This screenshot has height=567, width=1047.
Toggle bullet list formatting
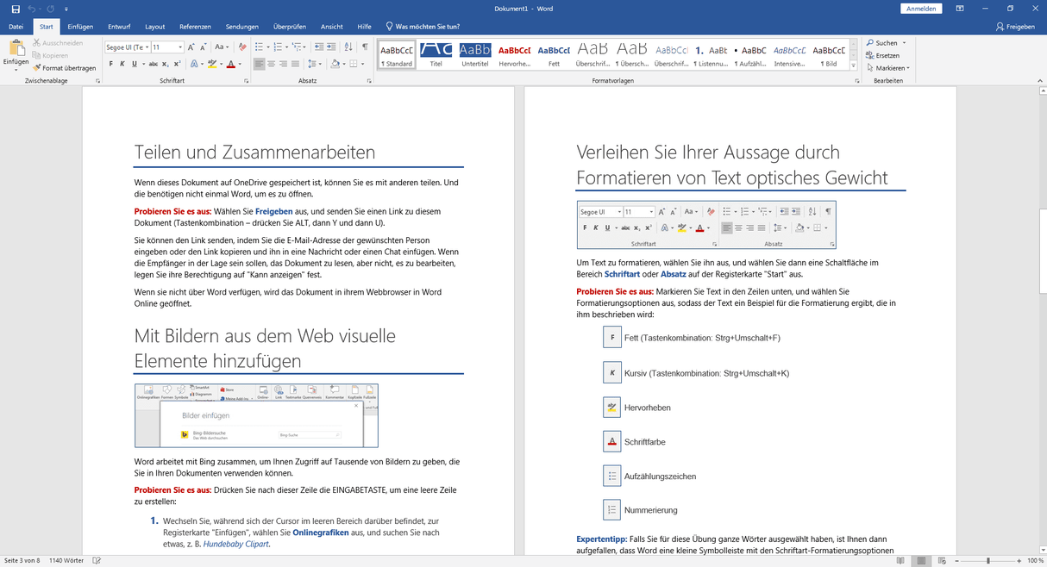(260, 46)
